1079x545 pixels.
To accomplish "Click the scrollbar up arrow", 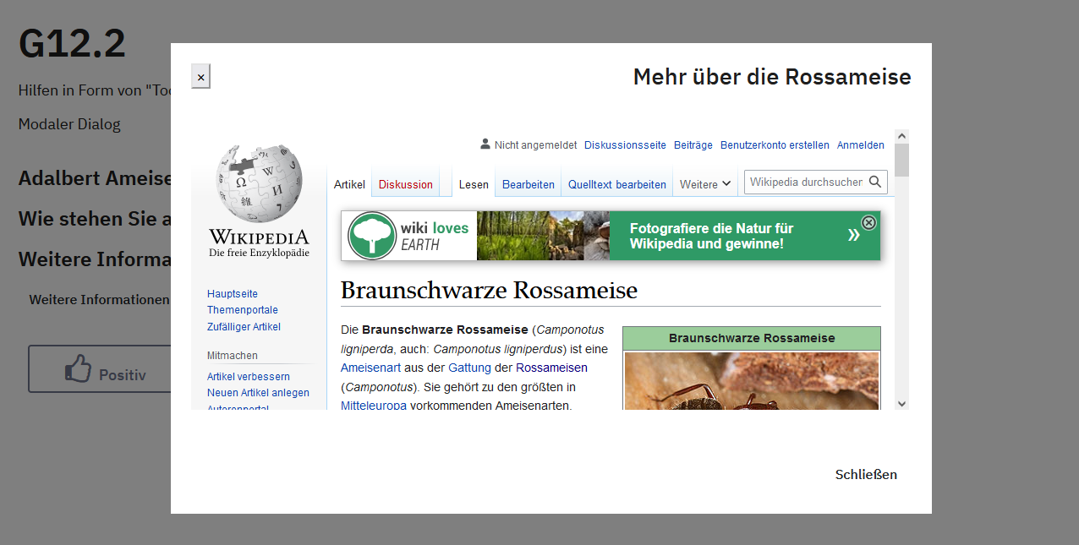I will 901,136.
